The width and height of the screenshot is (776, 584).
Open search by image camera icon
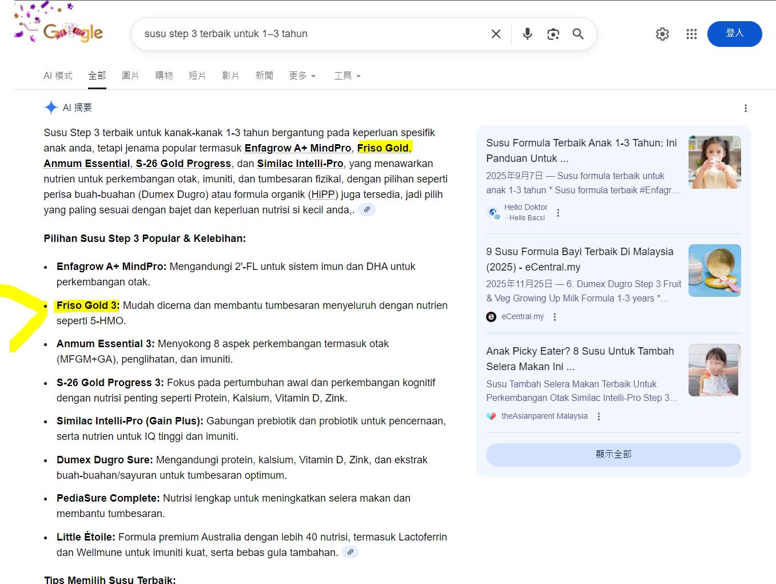553,34
